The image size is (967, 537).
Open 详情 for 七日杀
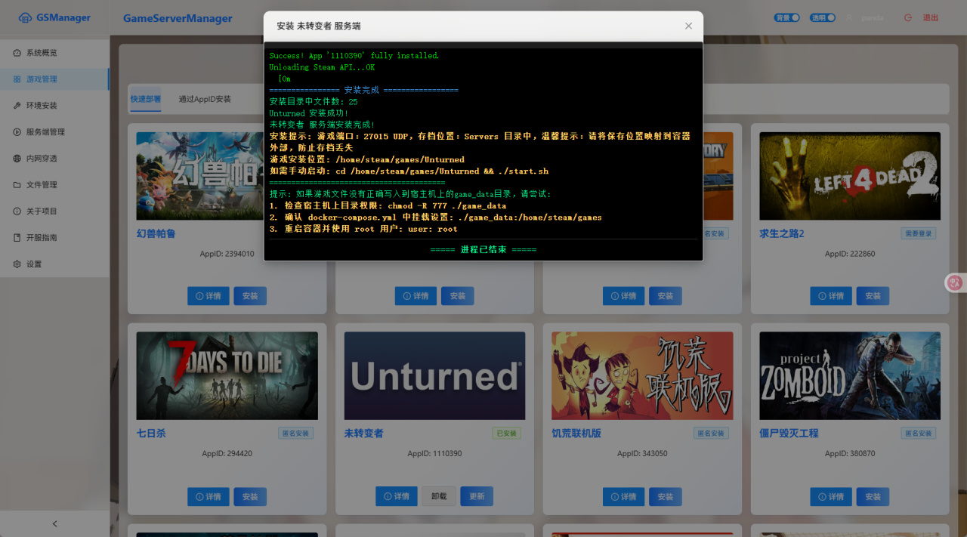(209, 497)
